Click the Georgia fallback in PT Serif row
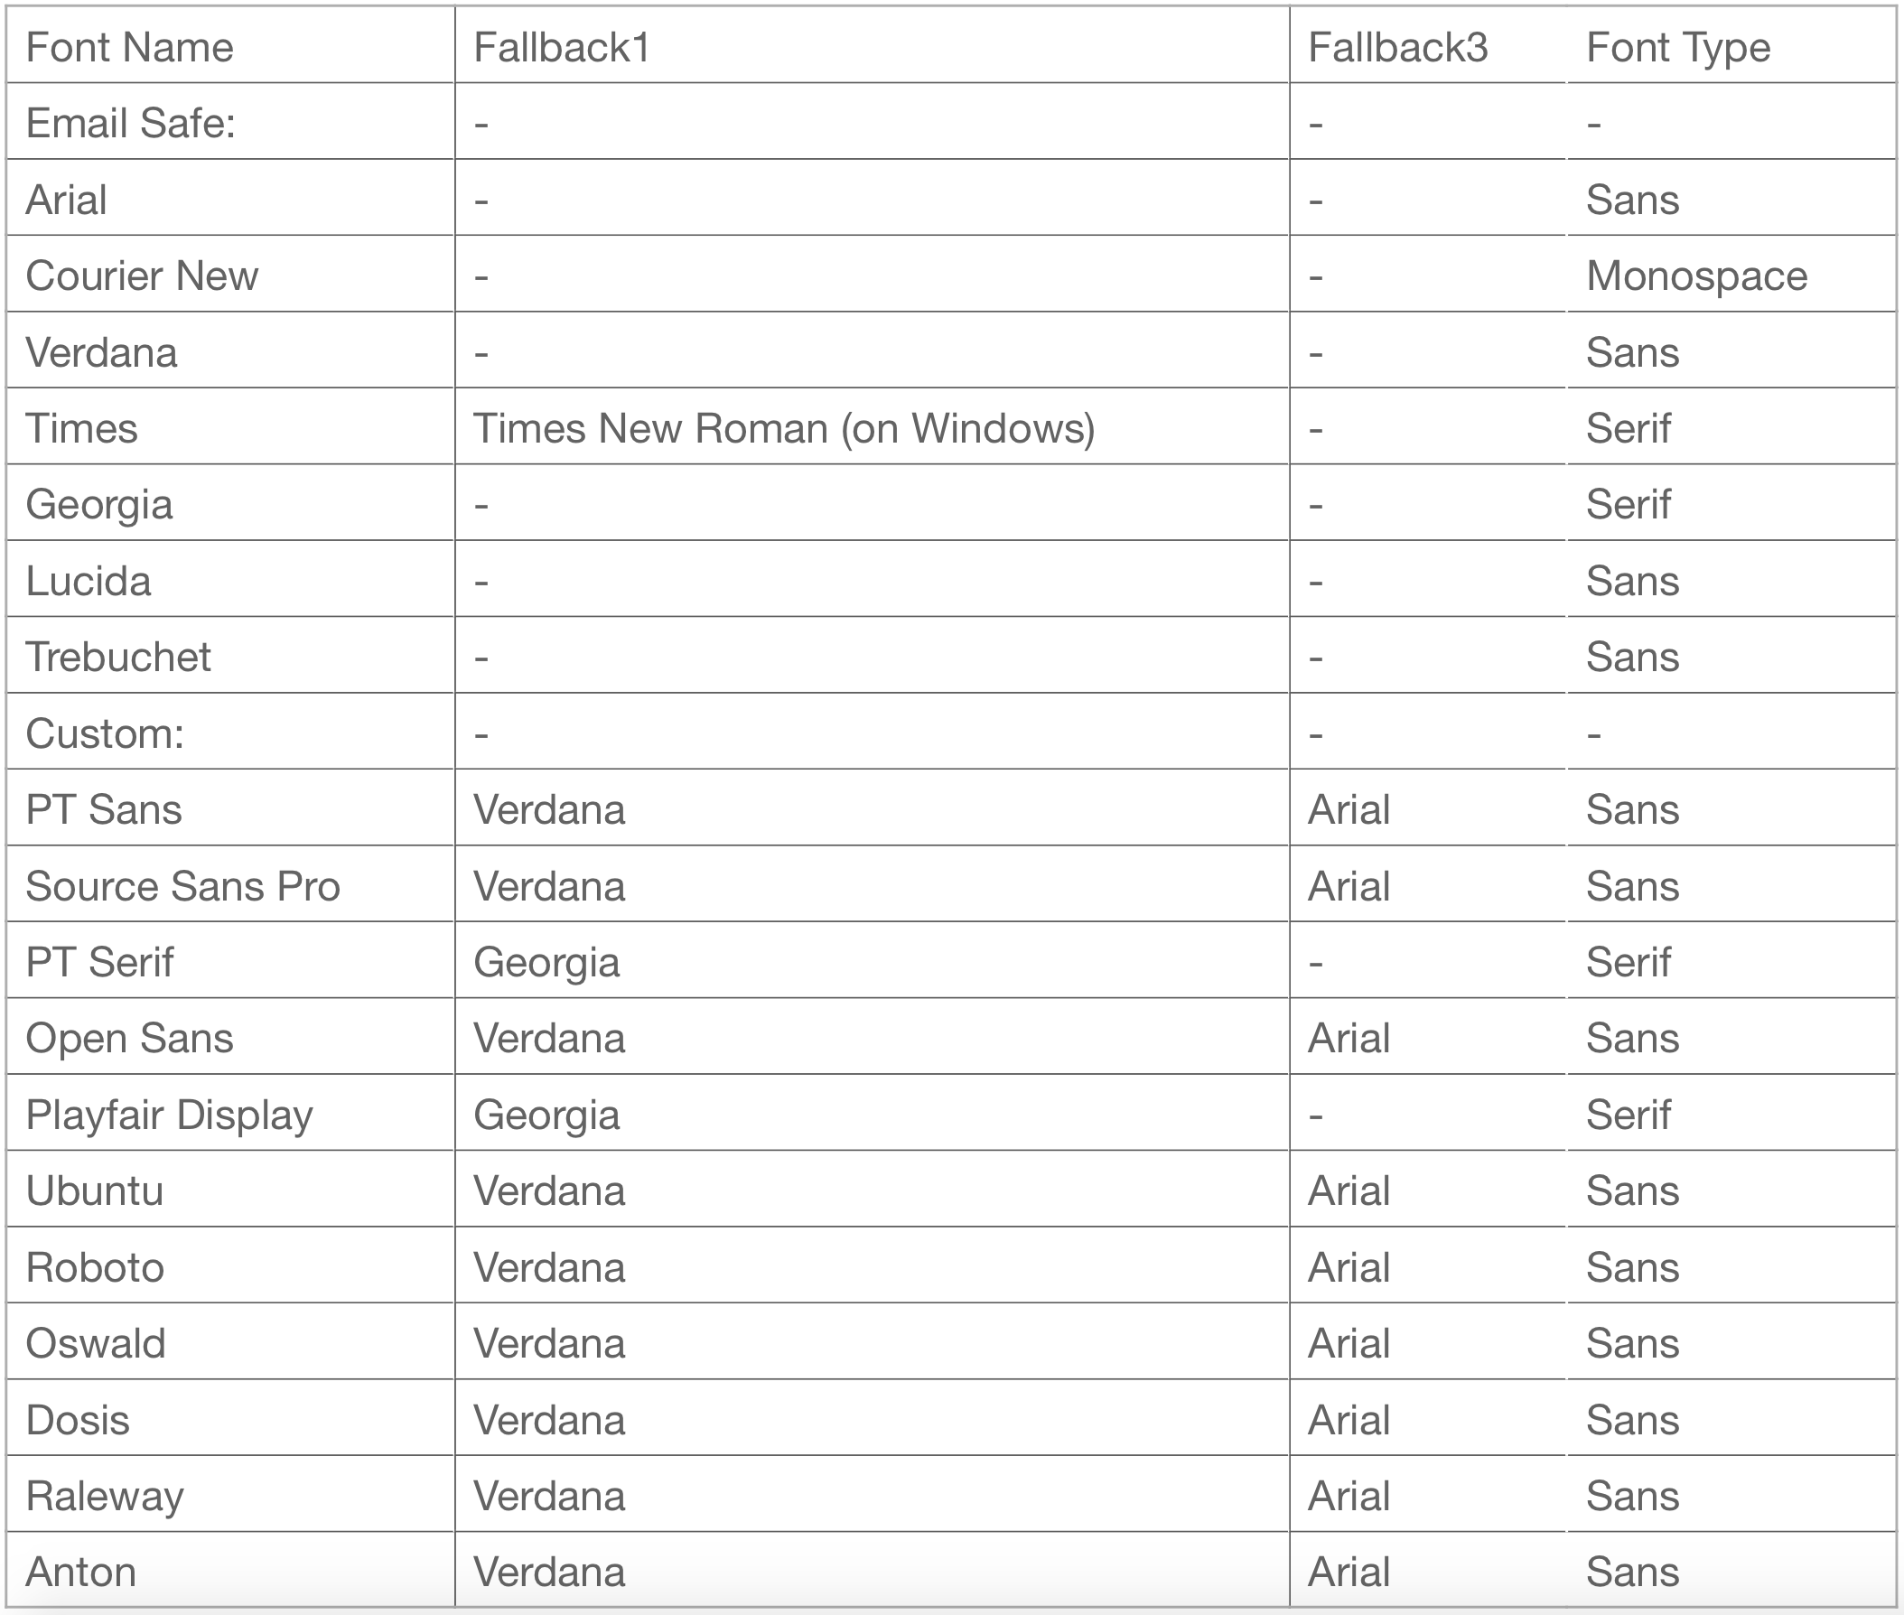 pos(546,962)
